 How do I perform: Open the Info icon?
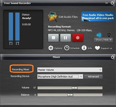point(84,48)
